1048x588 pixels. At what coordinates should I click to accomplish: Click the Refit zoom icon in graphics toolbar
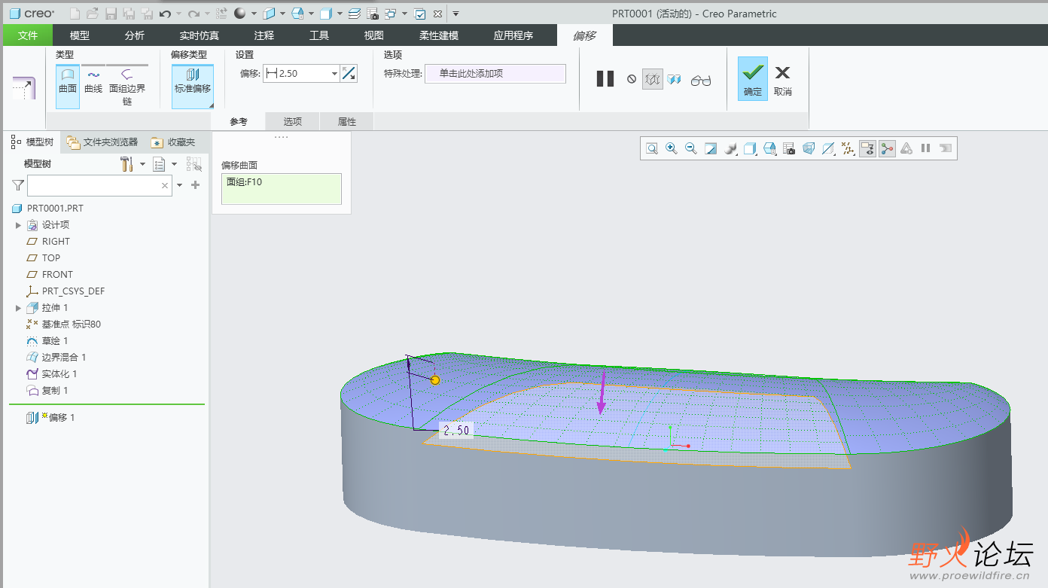coord(652,148)
